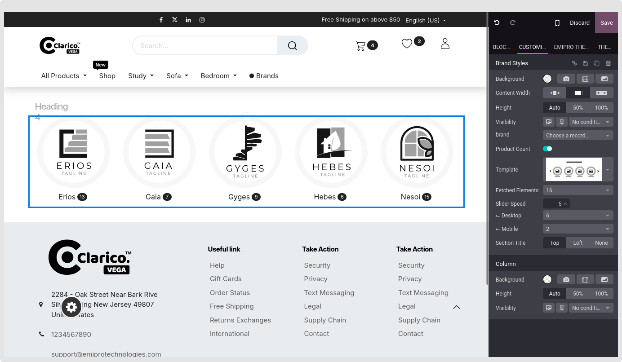Set Section Title to None
622x362 pixels.
(x=601, y=243)
